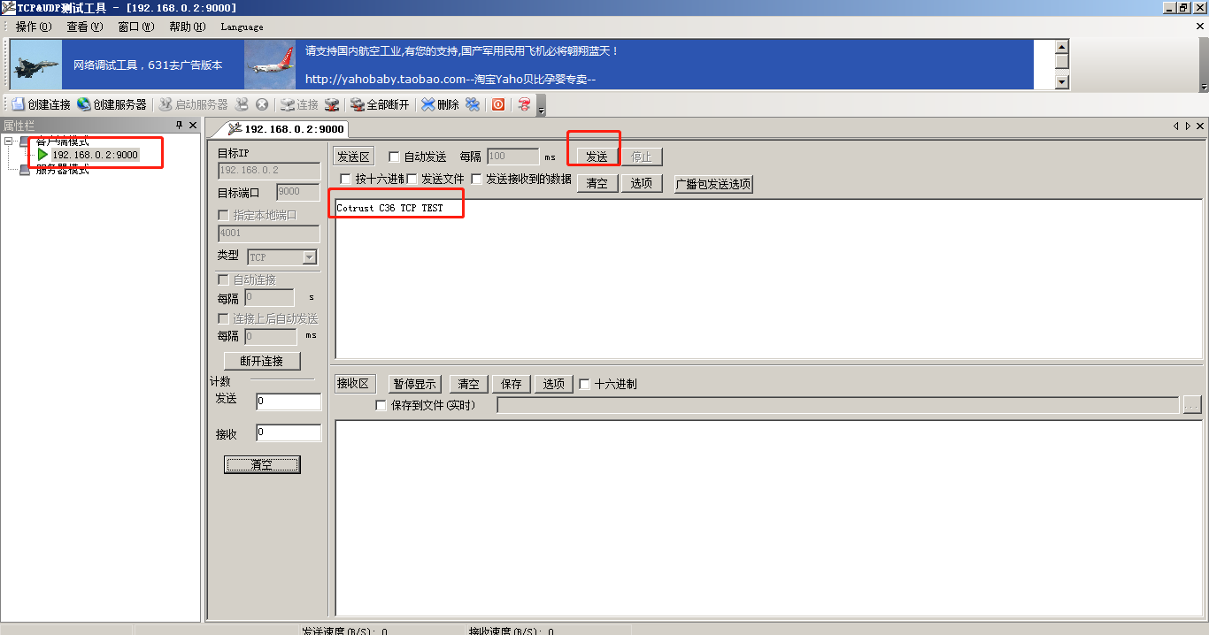
Task: Click the 连接 toolbar icon
Action: (288, 104)
